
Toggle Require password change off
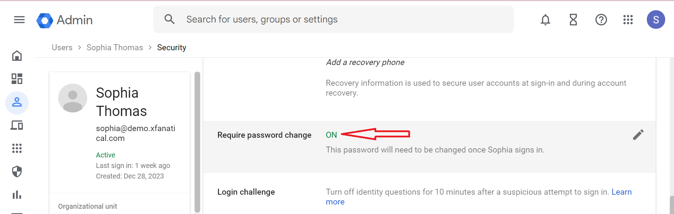(x=332, y=135)
